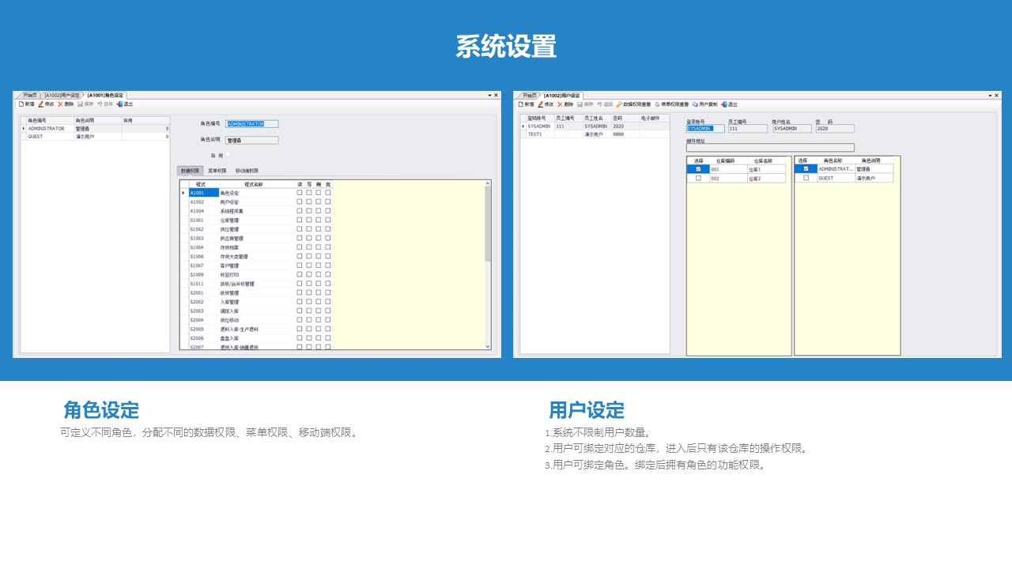Click the 新增 icon in 角色设定 toolbar
Screen dimensions: 1012x569
pos(21,104)
